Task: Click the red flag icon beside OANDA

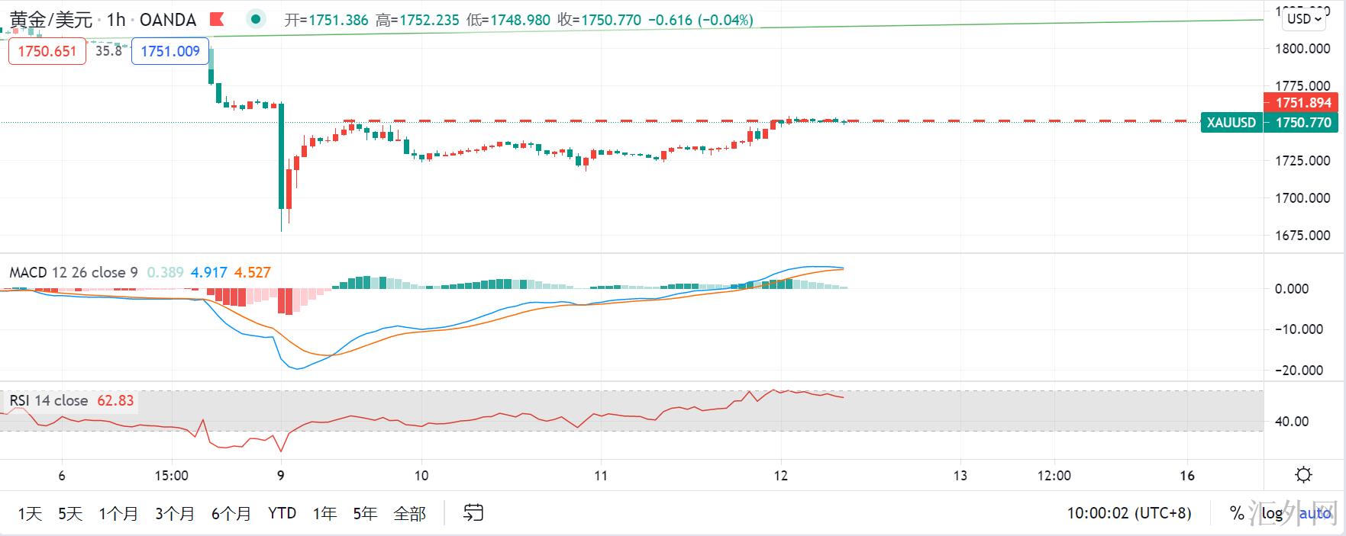Action: coord(217,20)
